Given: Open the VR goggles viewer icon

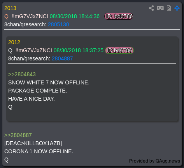Looking at the screenshot, I should point(160,8).
